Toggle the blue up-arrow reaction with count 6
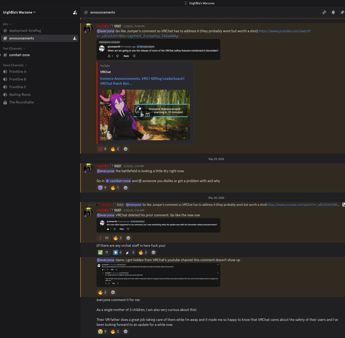Screen dimensions: 345x338 pyautogui.click(x=118, y=252)
